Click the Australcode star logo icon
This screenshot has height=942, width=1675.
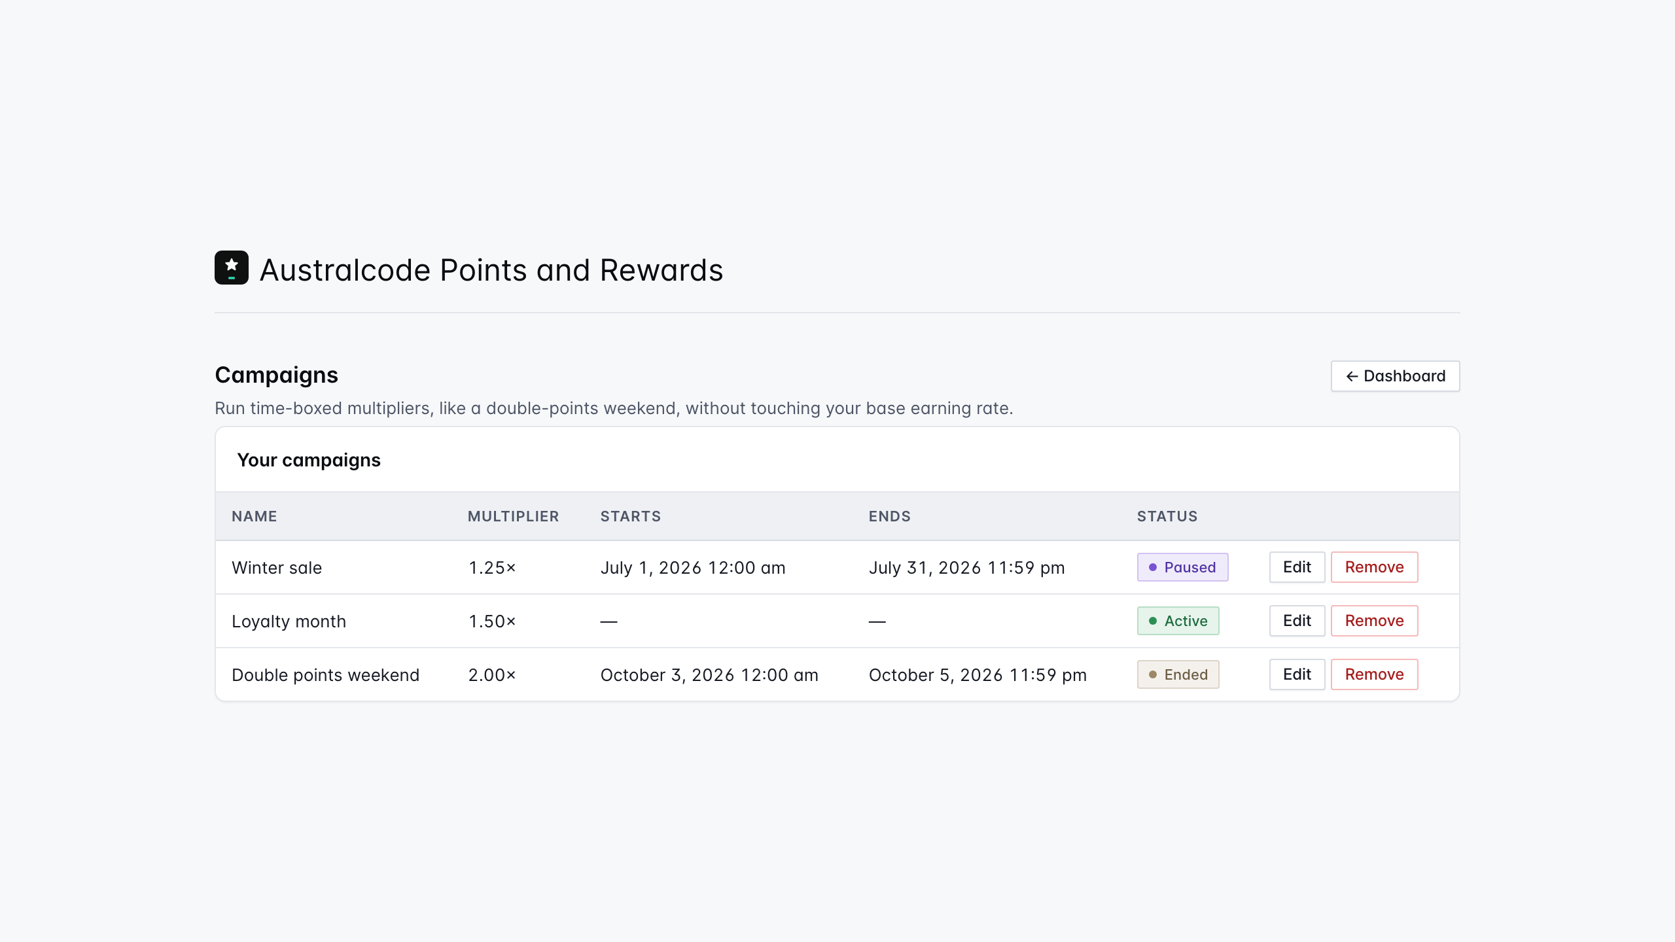pos(232,268)
